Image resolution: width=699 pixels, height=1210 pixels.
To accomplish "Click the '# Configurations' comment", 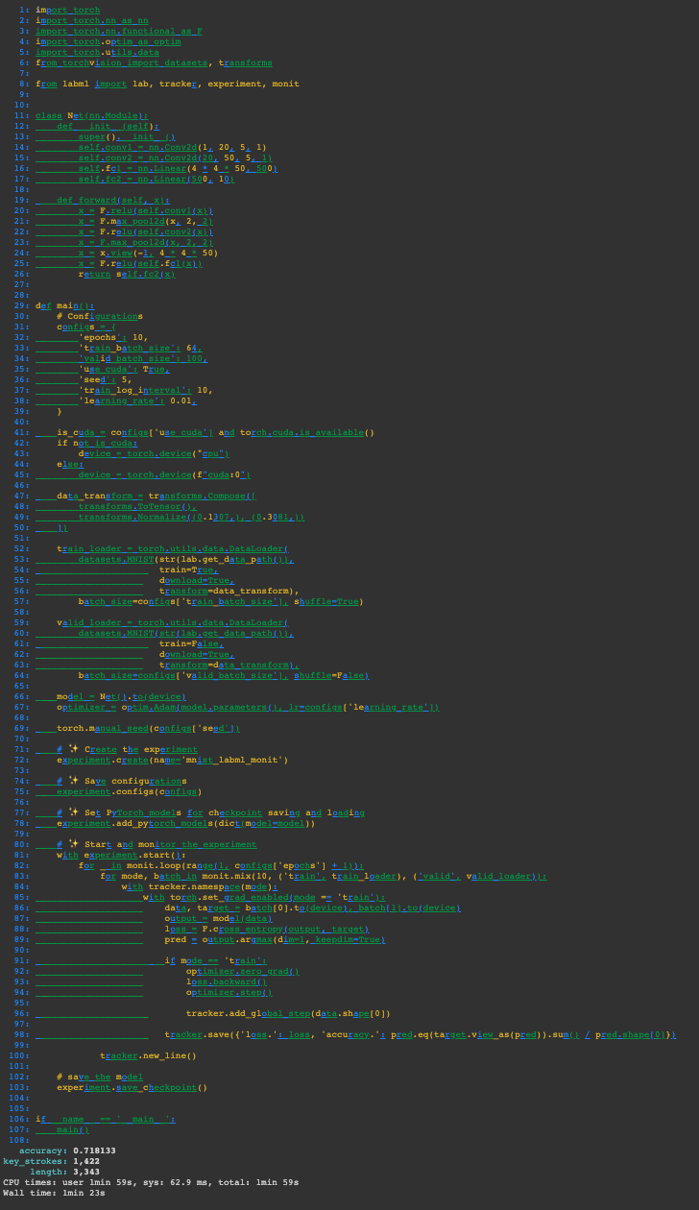I will (99, 316).
